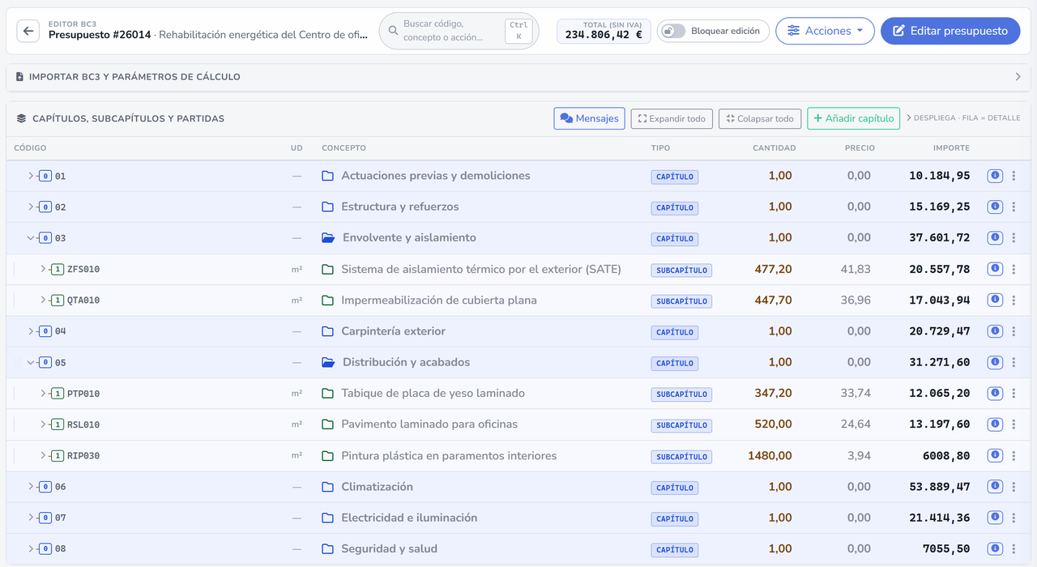Open info for Electricidad e iluminación
1037x567 pixels.
[x=995, y=518]
